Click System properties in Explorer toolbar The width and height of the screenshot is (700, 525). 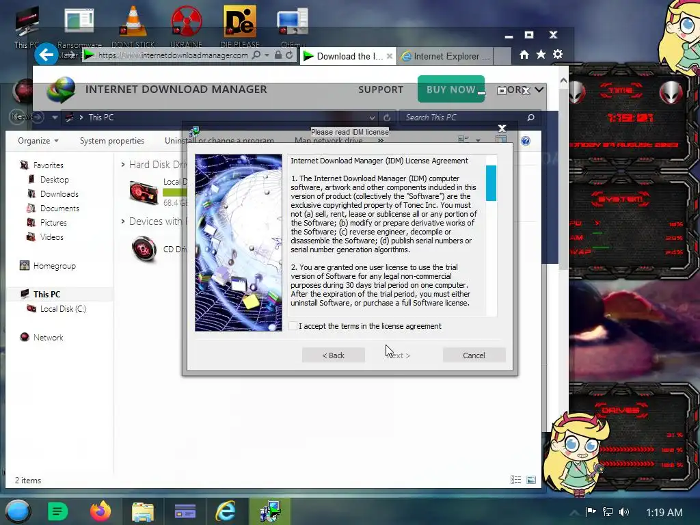tap(112, 141)
